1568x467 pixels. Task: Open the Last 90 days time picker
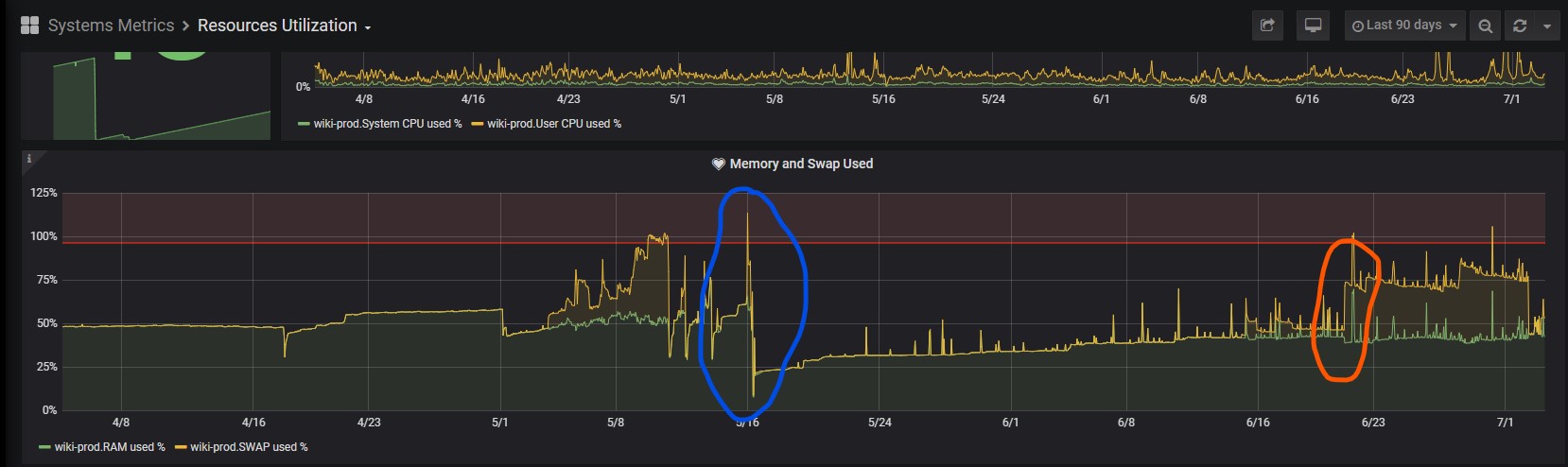click(1404, 26)
